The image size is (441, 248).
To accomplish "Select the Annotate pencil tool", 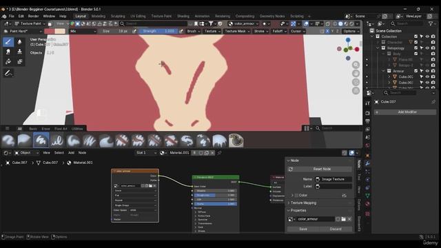I will pos(8,73).
